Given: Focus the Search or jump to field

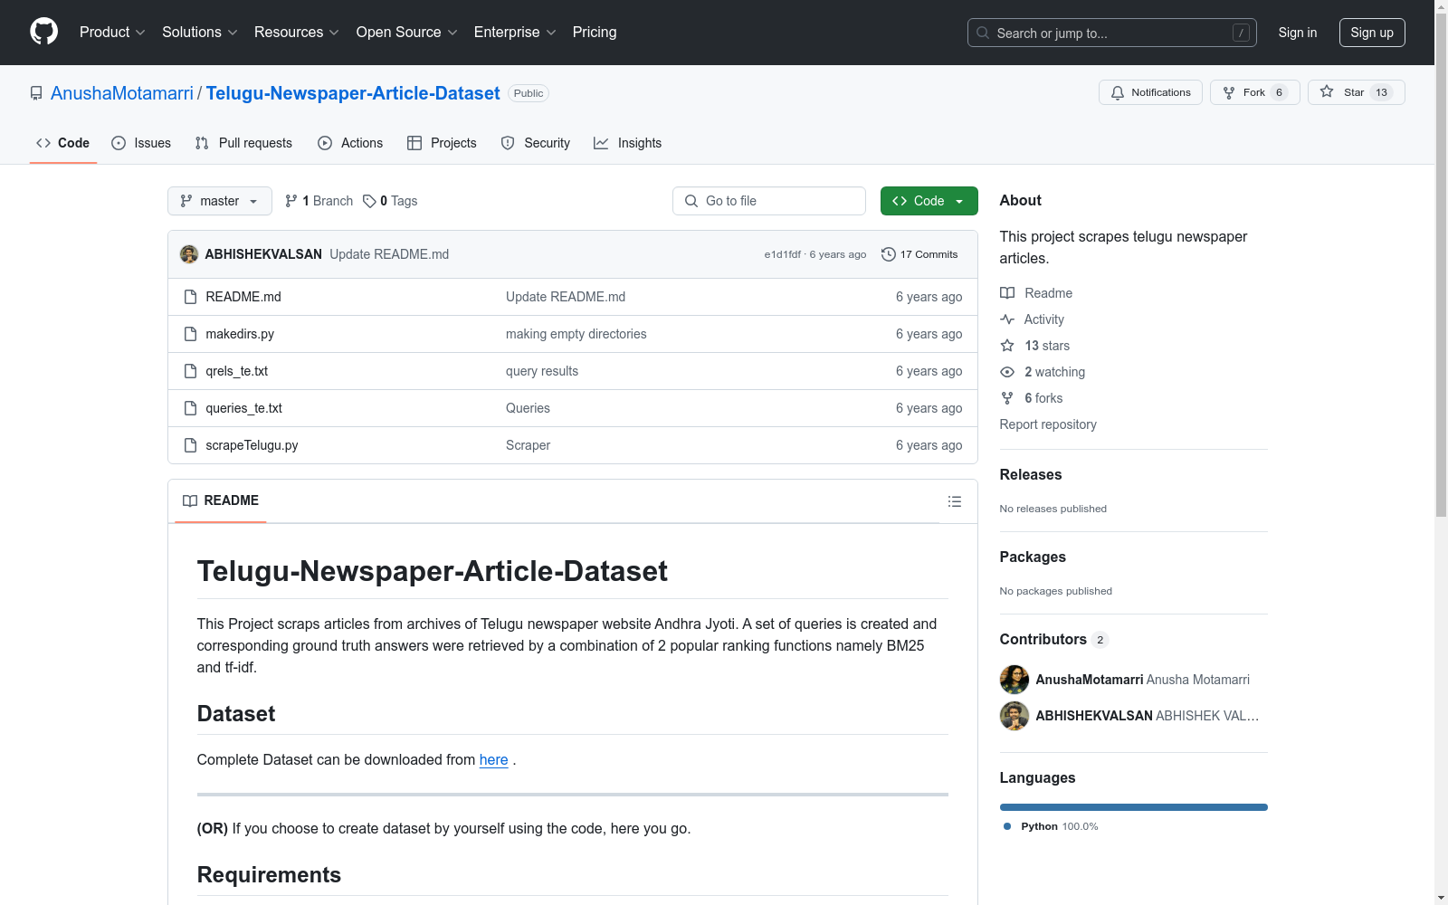Looking at the screenshot, I should point(1112,33).
